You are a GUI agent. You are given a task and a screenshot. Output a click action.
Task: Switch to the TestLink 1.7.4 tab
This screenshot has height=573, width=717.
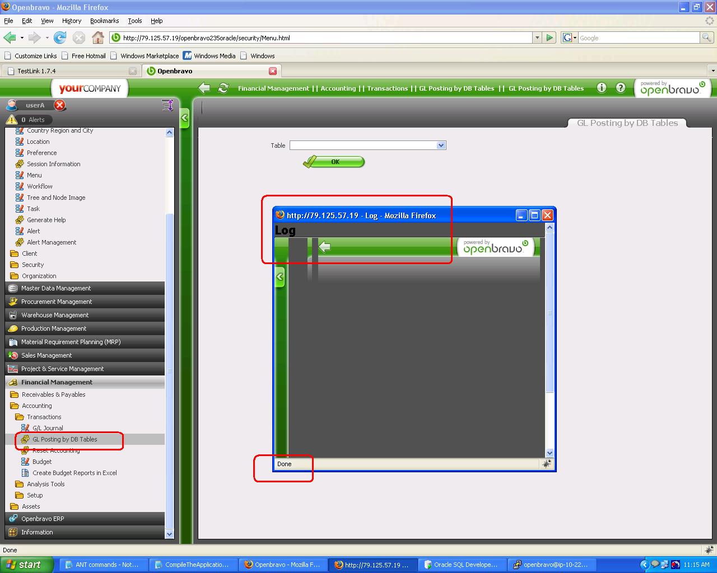(71, 71)
